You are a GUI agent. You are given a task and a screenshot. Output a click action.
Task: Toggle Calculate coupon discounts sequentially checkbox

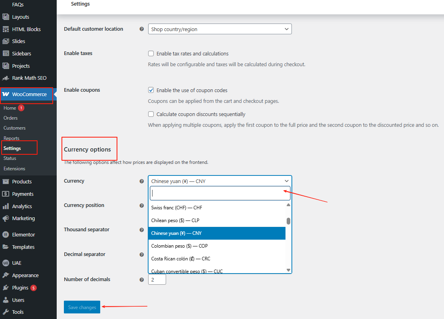[151, 114]
